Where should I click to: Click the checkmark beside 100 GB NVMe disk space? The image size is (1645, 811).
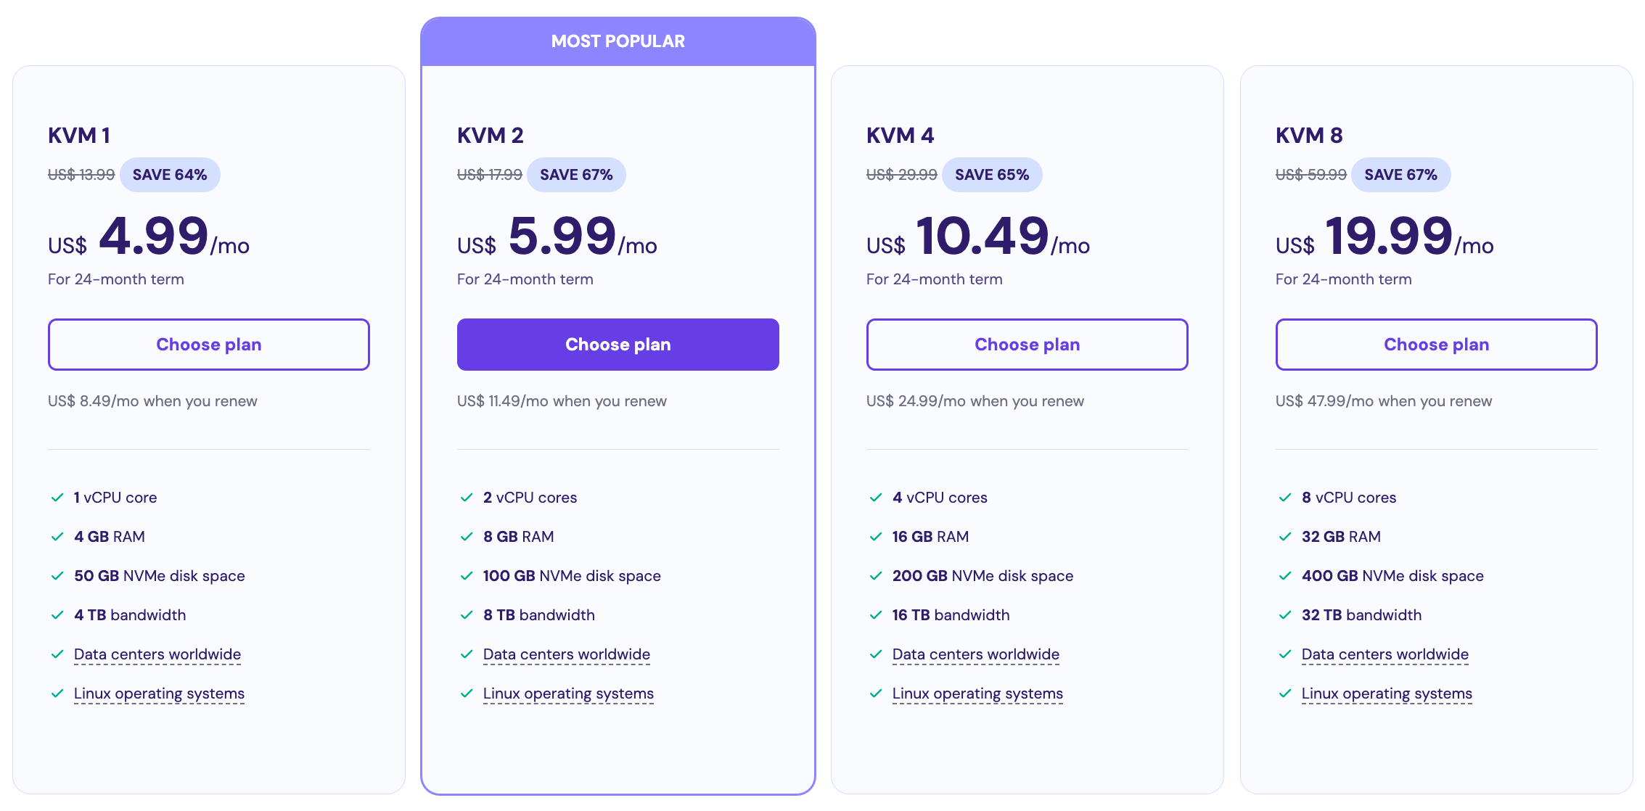466,576
